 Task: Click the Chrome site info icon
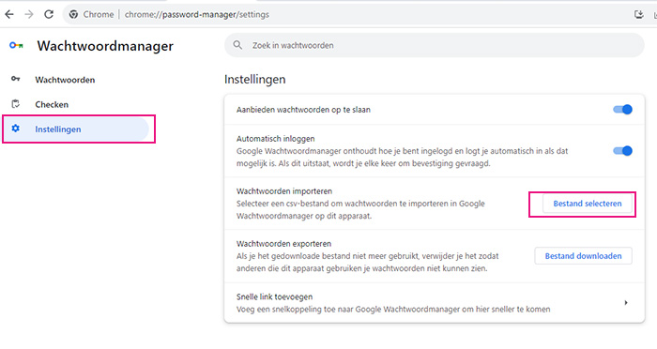74,14
